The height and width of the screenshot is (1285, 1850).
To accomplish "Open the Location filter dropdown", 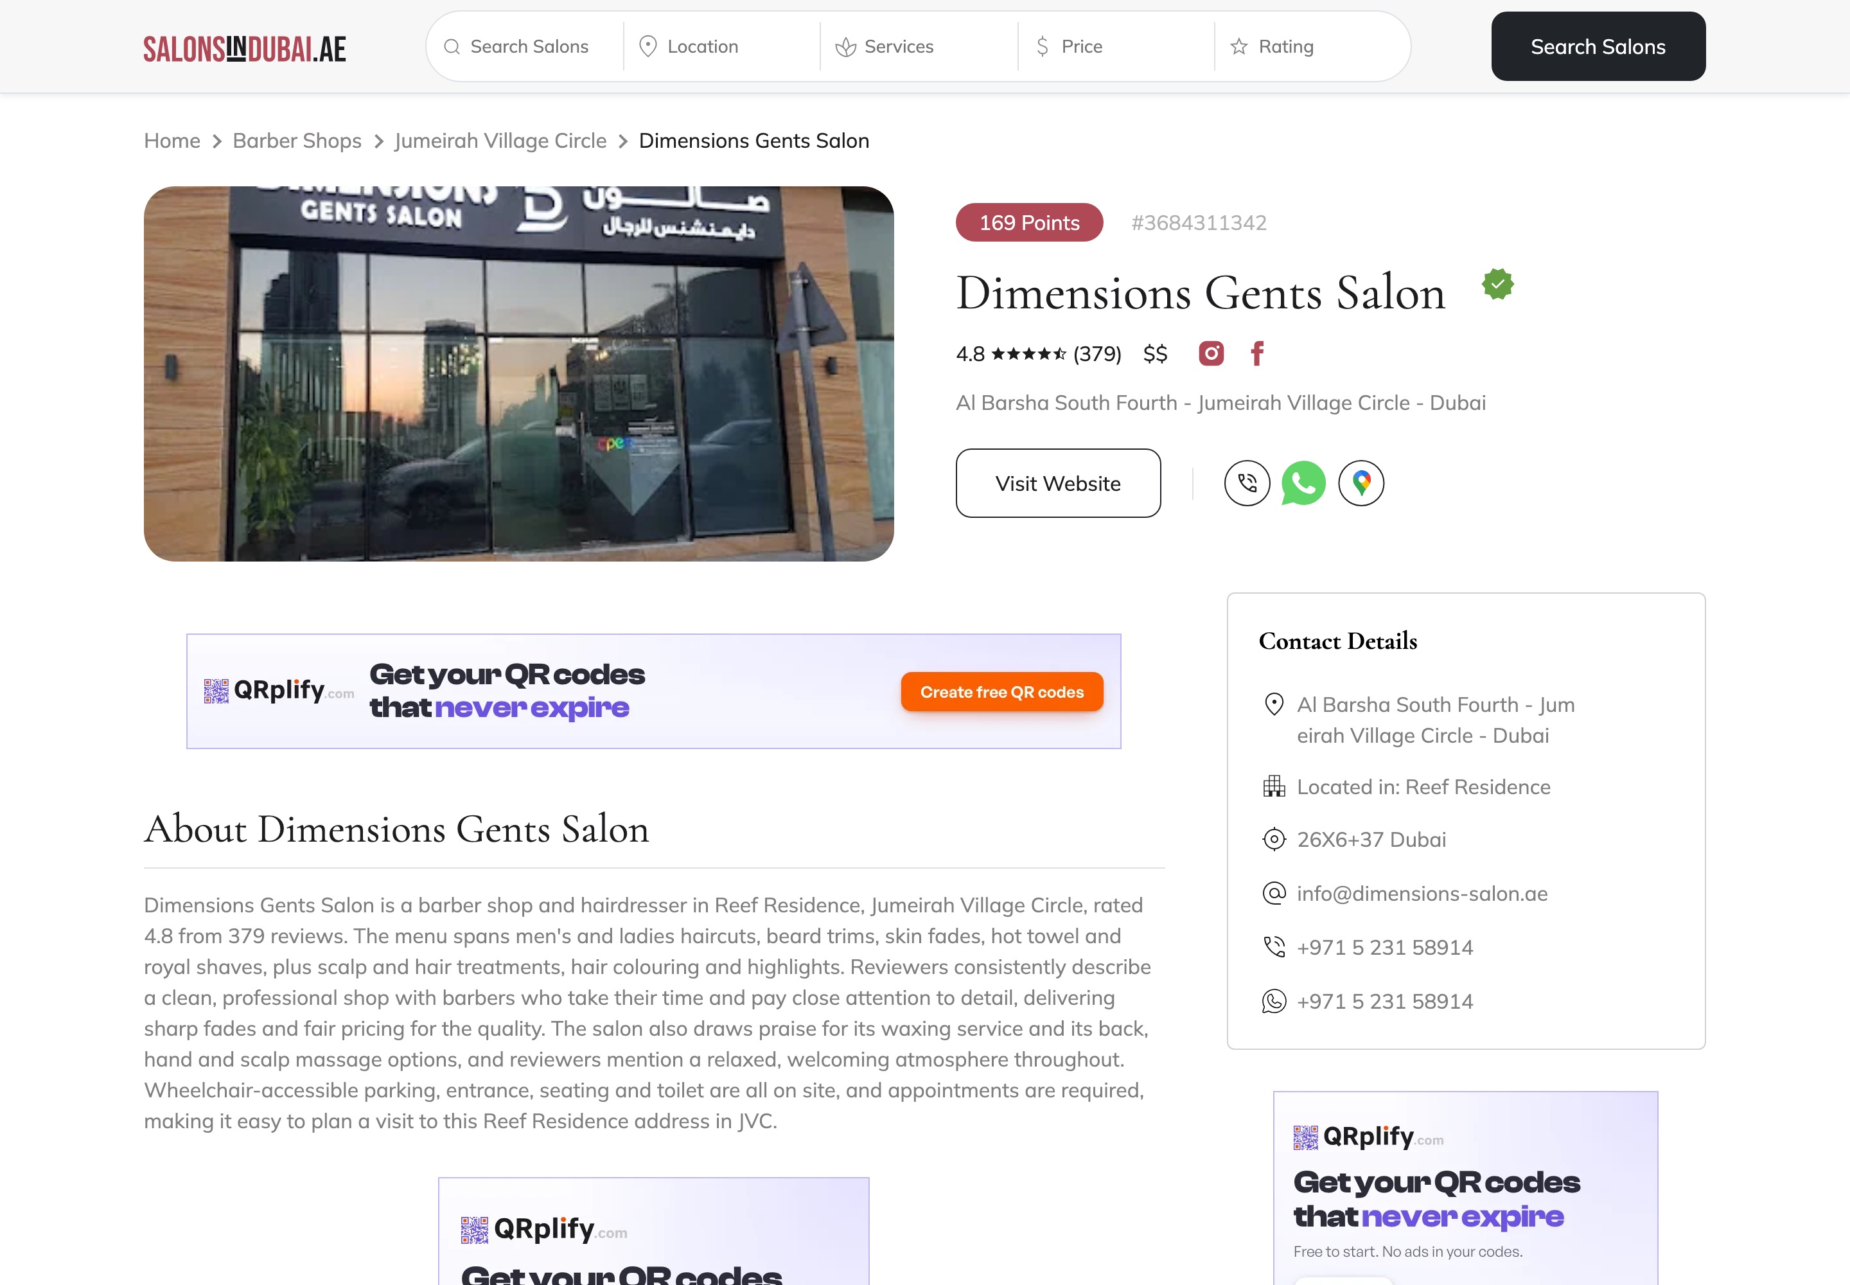I will pyautogui.click(x=721, y=47).
